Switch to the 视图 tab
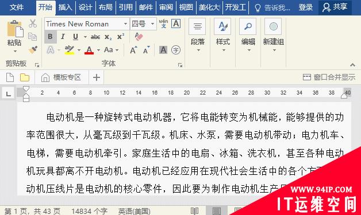The image size is (361, 215). (x=186, y=7)
